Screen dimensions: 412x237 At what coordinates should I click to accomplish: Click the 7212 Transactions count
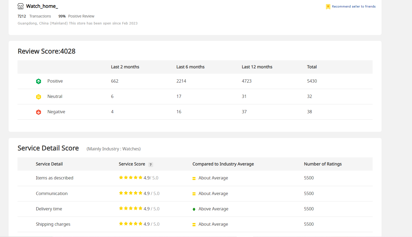tap(34, 16)
